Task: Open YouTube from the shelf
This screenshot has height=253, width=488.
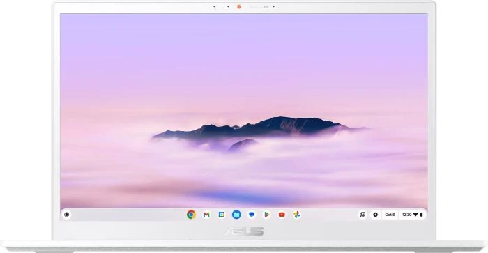Action: [282, 215]
